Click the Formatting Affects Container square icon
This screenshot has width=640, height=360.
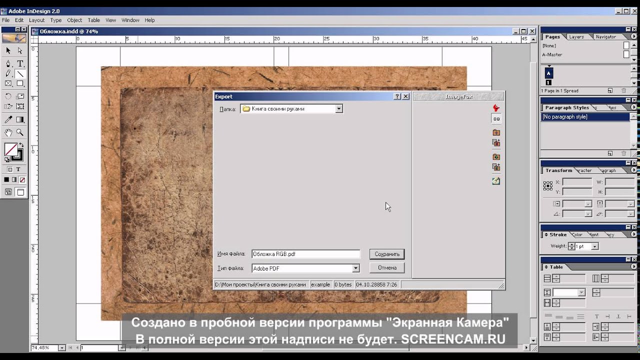pyautogui.click(x=10, y=169)
